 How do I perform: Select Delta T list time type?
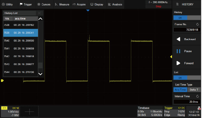point(194,90)
